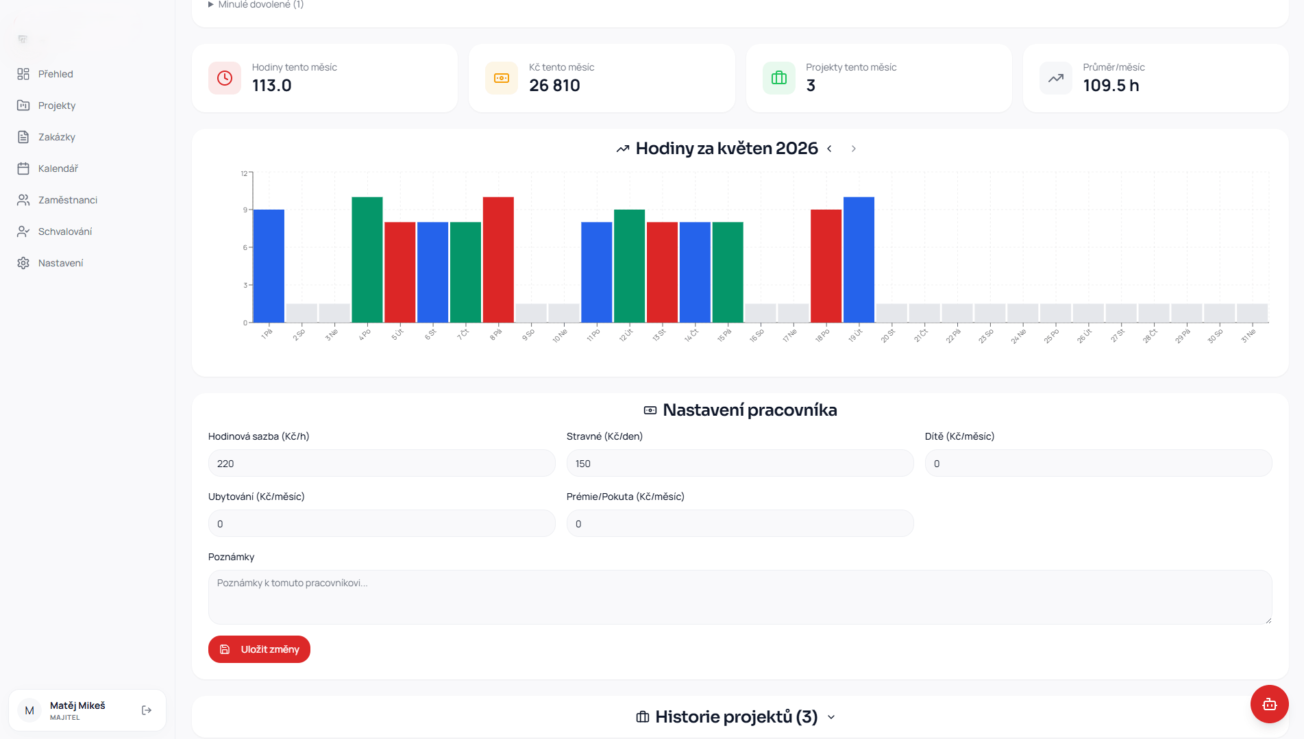Click the briefcase icon in Projekty tento měsíc
The width and height of the screenshot is (1304, 739).
coord(779,78)
